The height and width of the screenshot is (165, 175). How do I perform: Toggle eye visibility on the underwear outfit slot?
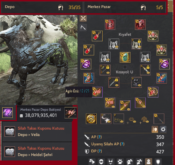coord(139,85)
